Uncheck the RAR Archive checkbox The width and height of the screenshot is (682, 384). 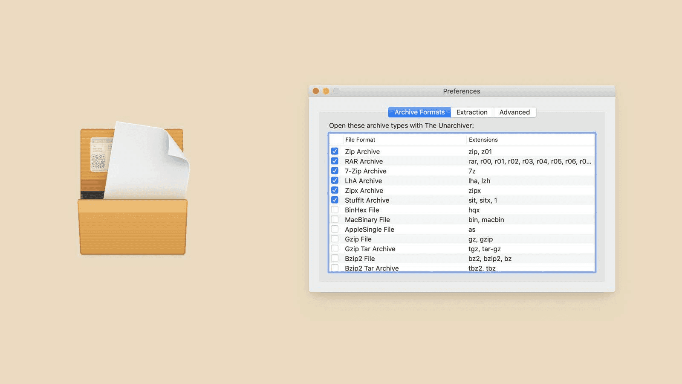click(335, 161)
